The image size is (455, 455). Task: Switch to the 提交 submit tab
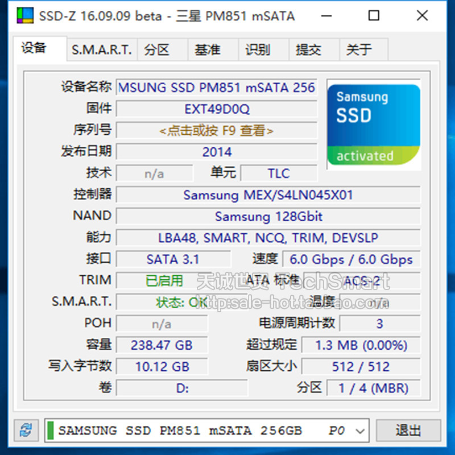[x=310, y=50]
